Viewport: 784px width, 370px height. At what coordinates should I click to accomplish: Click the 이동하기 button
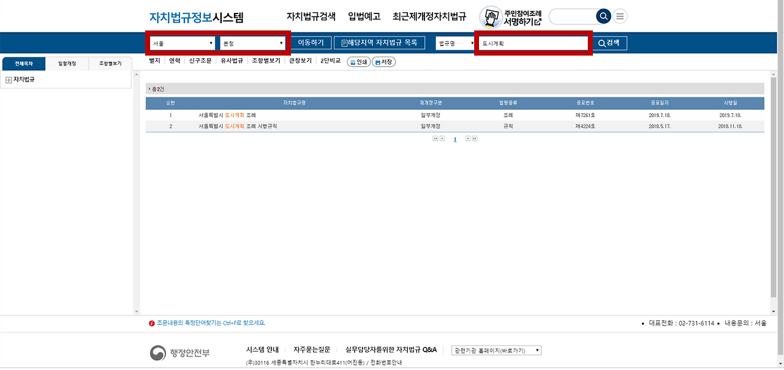(x=311, y=43)
